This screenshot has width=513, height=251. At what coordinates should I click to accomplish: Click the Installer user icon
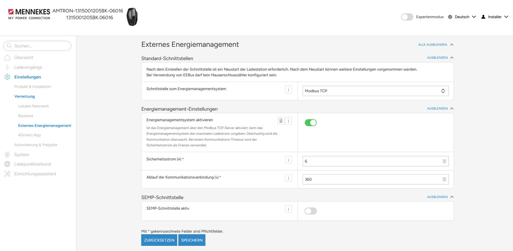click(x=483, y=17)
